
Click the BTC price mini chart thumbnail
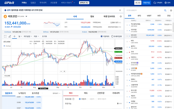pyautogui.click(x=52, y=24)
